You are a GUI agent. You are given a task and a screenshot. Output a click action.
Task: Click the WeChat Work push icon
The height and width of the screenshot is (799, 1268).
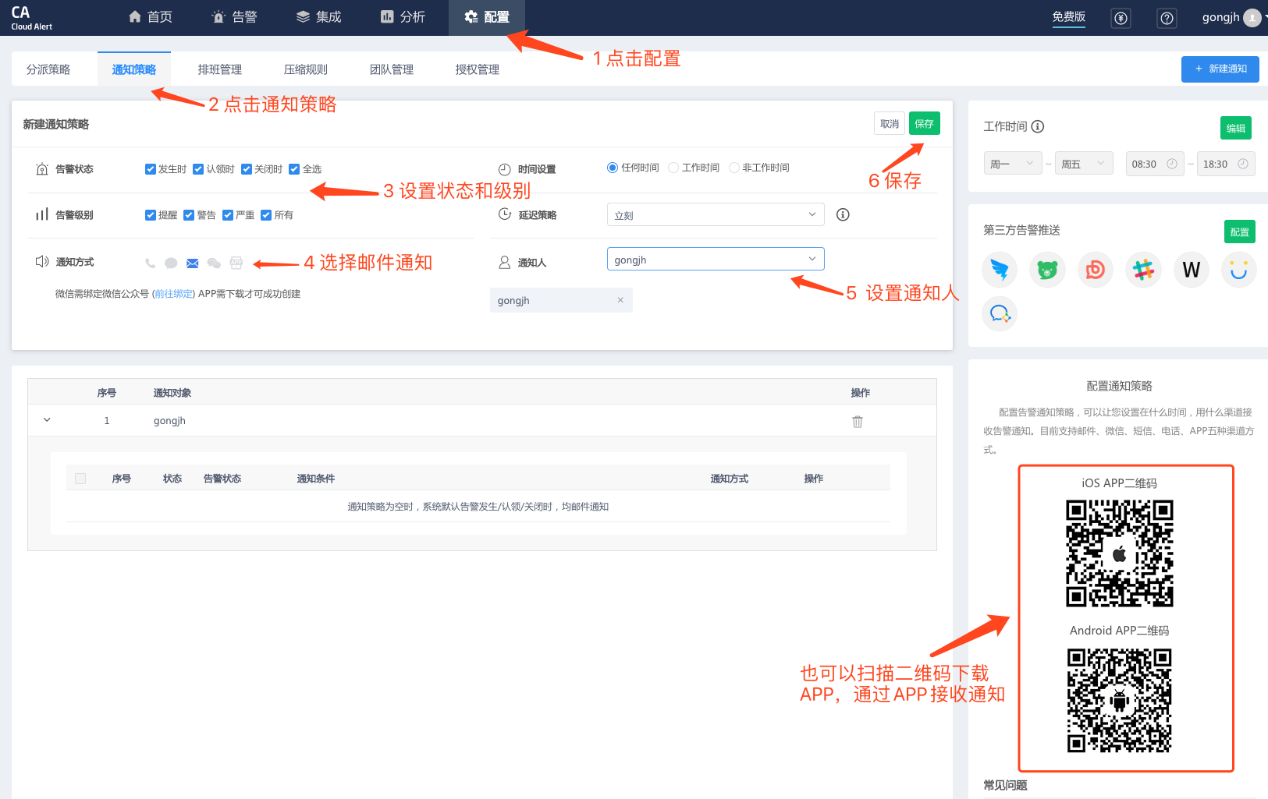click(x=1000, y=313)
